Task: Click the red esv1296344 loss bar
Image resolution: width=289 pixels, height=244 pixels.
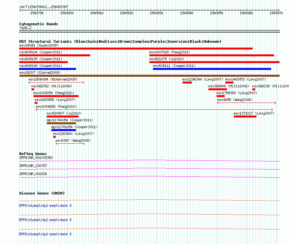Action: pyautogui.click(x=187, y=83)
